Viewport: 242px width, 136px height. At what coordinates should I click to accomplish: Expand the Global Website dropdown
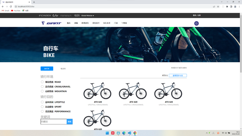click(x=87, y=16)
